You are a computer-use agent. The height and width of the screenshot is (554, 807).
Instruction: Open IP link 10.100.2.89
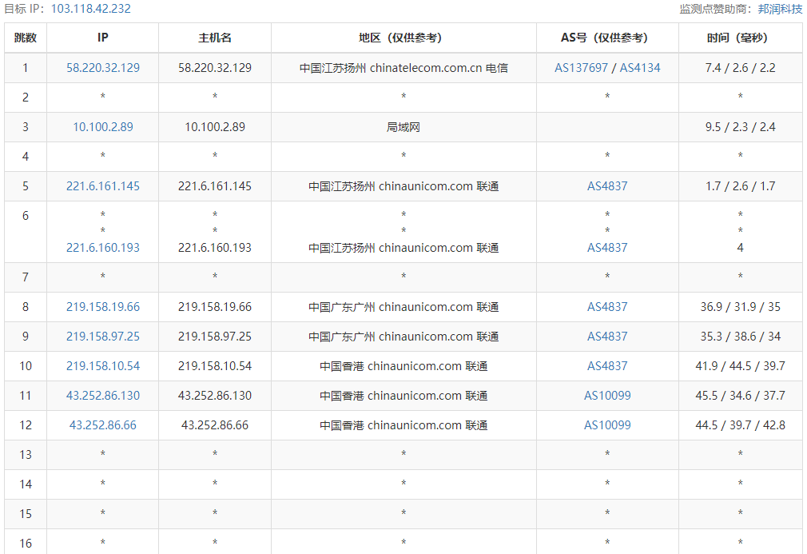point(103,126)
